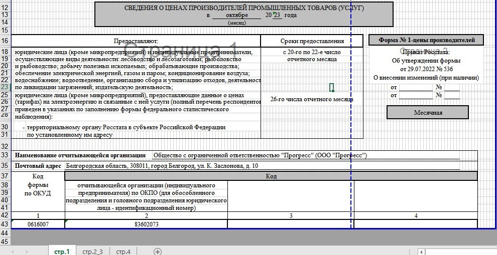Click the next sheet navigation arrow
Screen dimensions: 497x255
[x=27, y=252]
